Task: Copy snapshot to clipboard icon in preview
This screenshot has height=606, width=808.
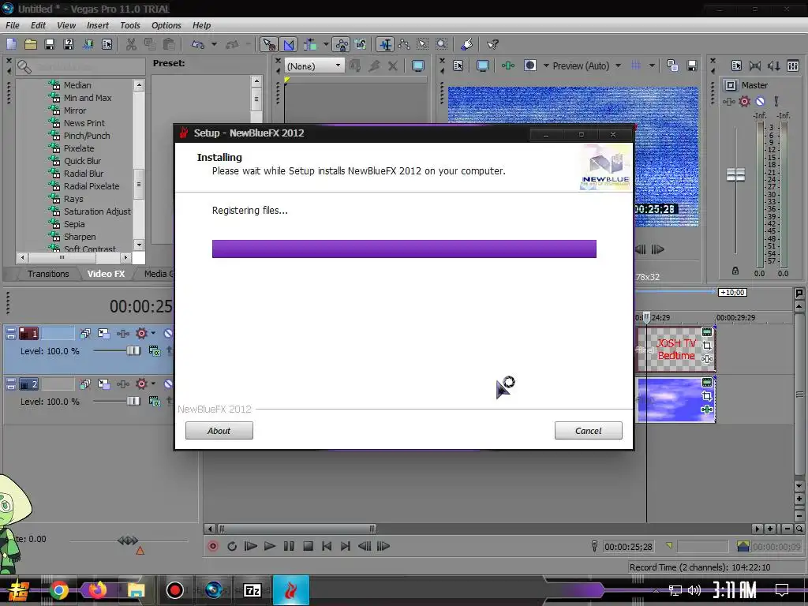Action: point(672,65)
